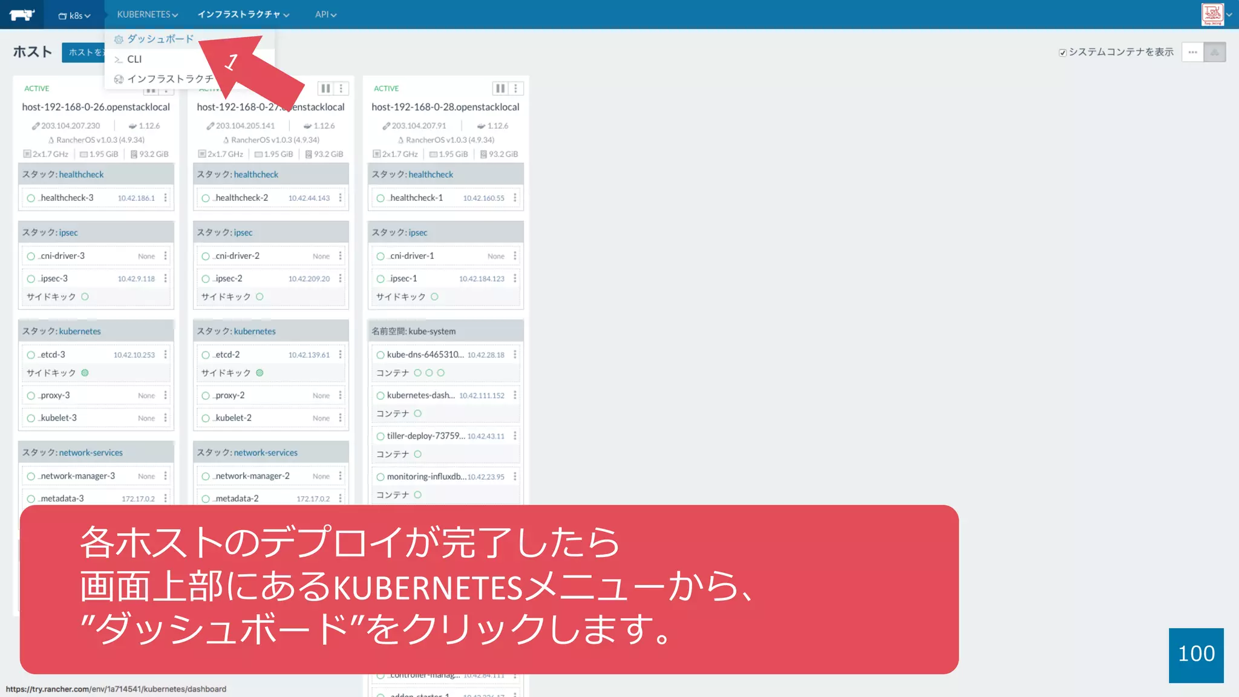The height and width of the screenshot is (697, 1239).
Task: Open the kubernetes stack link on host 26
Action: point(80,331)
